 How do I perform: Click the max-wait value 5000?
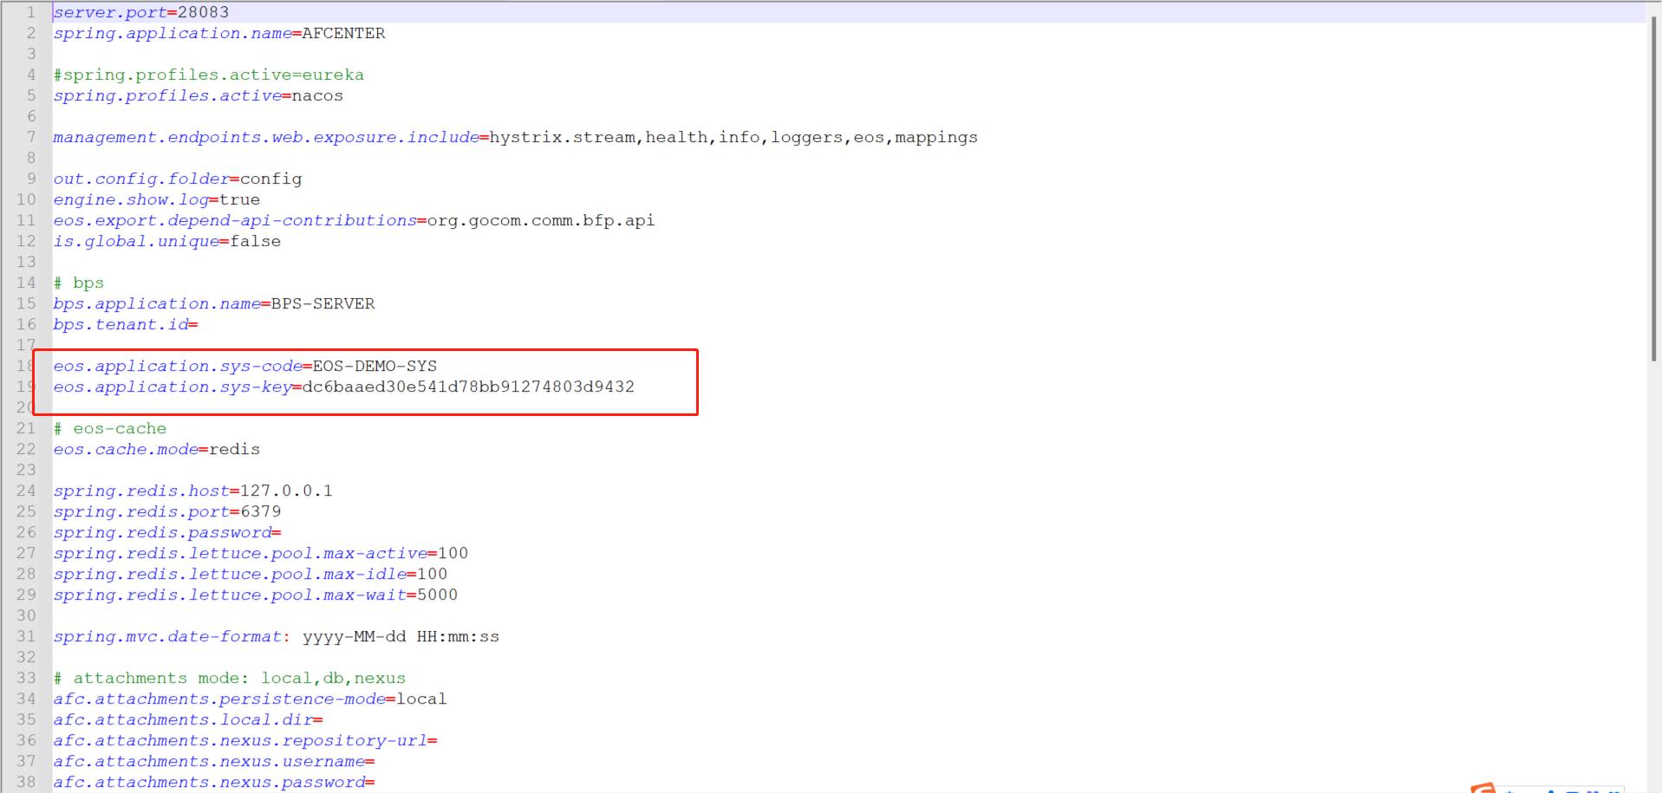[437, 595]
